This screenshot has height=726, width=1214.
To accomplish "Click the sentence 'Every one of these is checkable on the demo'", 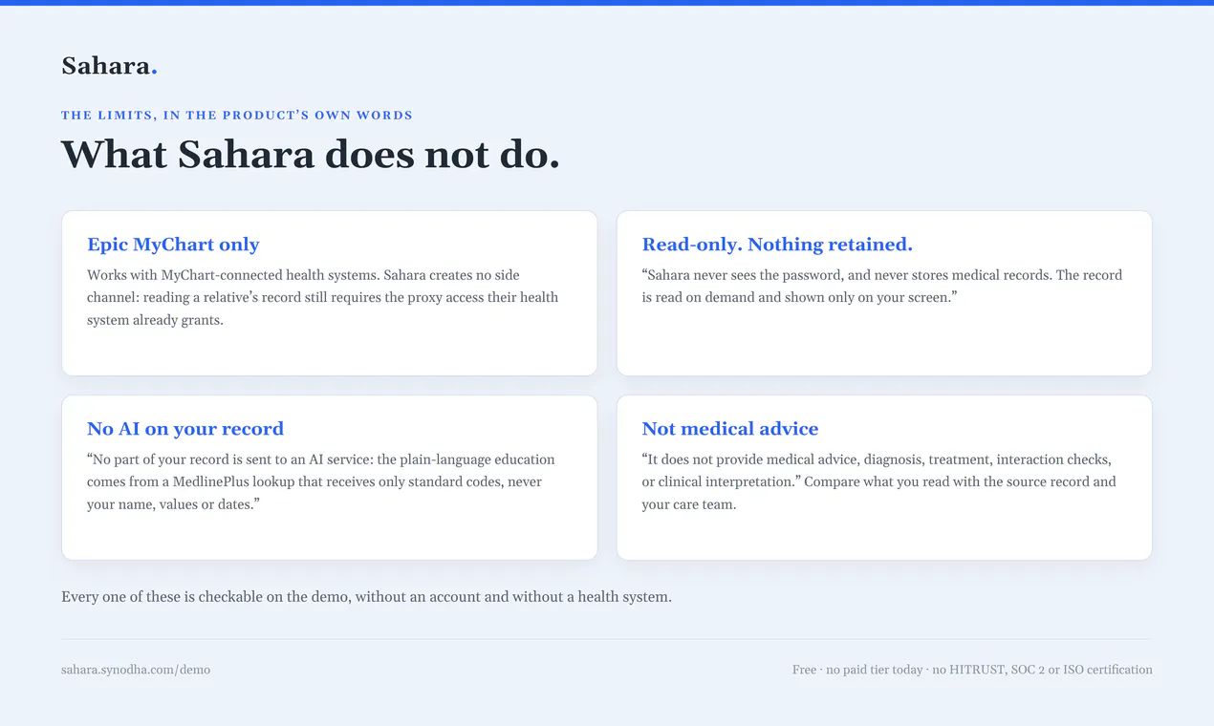I will tap(366, 597).
